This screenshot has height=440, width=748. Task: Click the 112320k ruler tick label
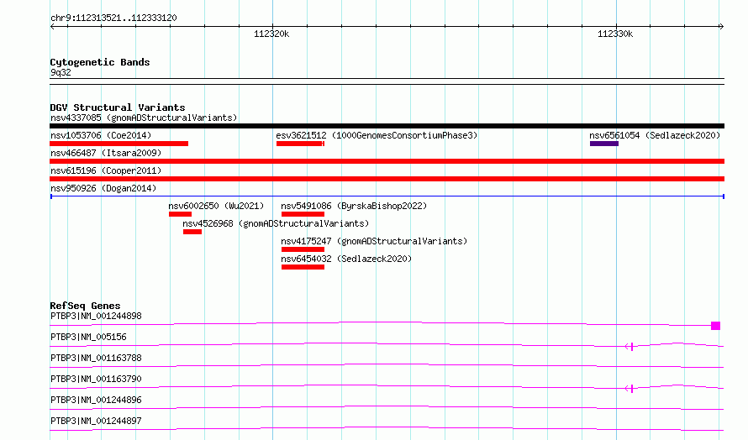click(271, 34)
